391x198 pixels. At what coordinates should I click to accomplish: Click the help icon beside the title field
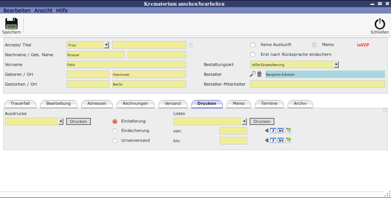191,45
